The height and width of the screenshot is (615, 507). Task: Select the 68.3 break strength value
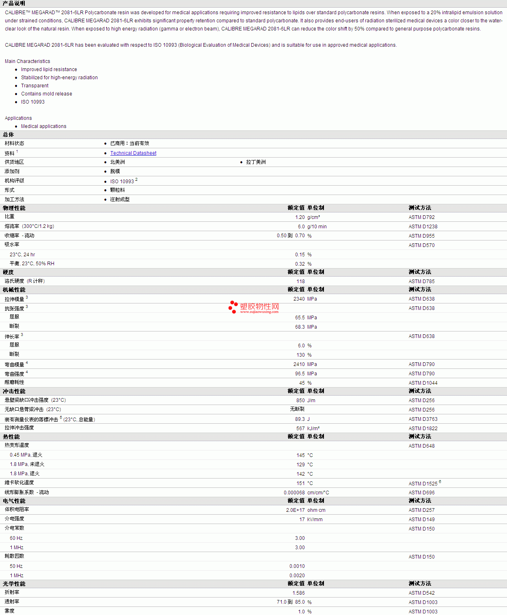tap(300, 327)
